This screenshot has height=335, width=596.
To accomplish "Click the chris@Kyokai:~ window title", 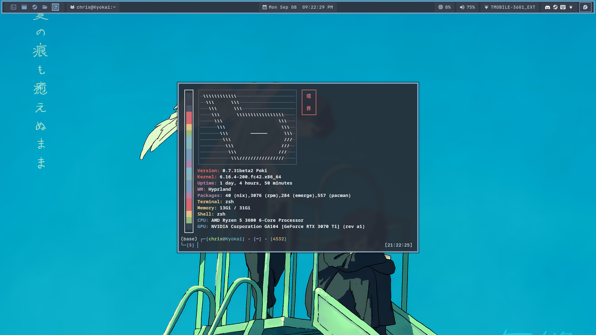I will [96, 7].
